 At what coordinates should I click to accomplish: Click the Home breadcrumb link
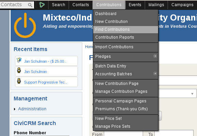tap(89, 47)
